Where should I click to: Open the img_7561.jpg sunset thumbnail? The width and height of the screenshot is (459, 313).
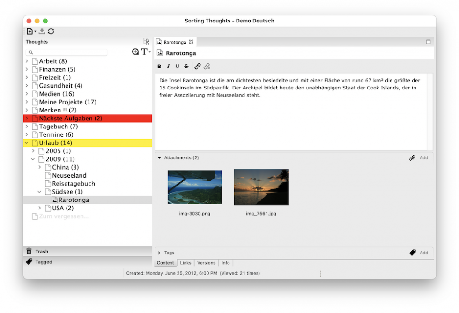pyautogui.click(x=261, y=187)
